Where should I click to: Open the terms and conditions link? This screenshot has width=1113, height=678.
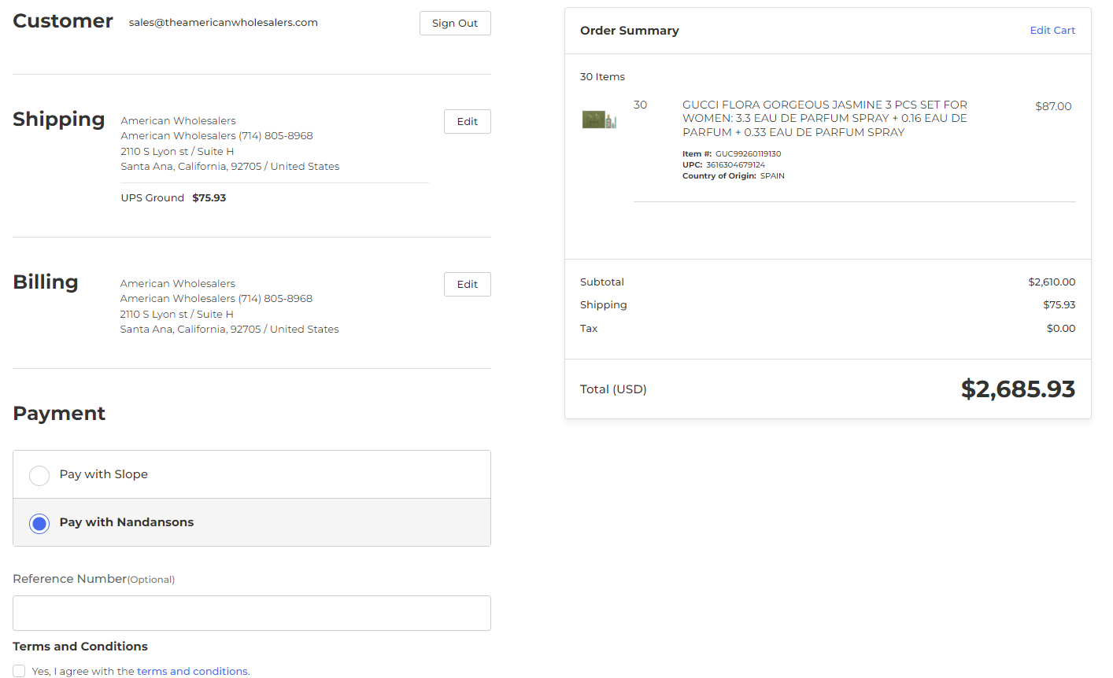(193, 672)
